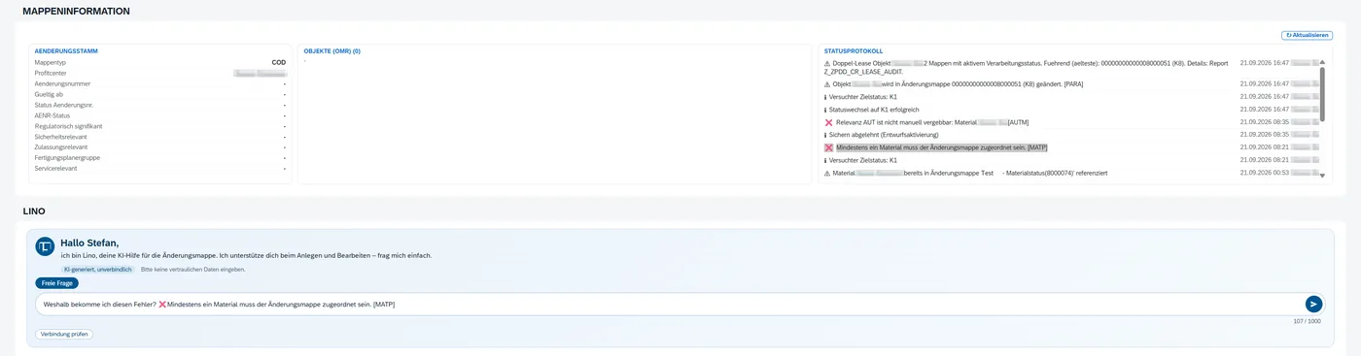
Task: Click the 107 / 1000 character counter
Action: click(x=1307, y=321)
